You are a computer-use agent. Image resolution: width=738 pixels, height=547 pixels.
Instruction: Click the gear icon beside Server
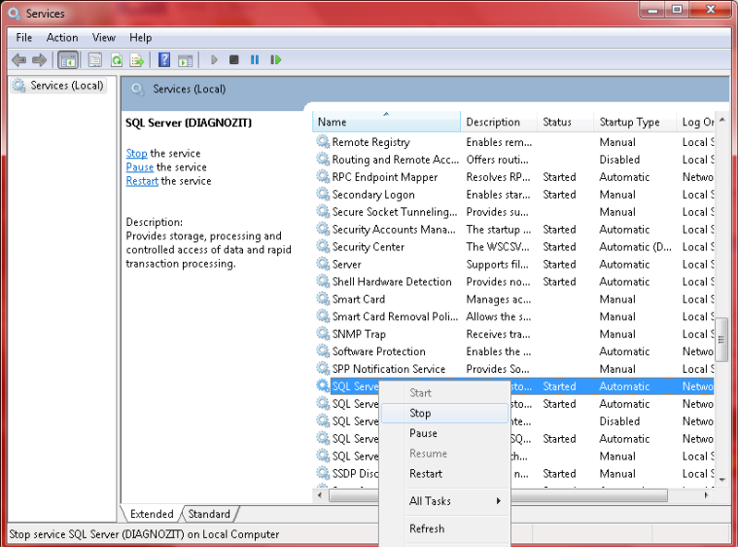pos(323,264)
